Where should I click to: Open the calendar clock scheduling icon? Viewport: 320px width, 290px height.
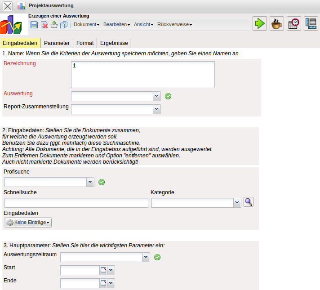click(x=294, y=24)
